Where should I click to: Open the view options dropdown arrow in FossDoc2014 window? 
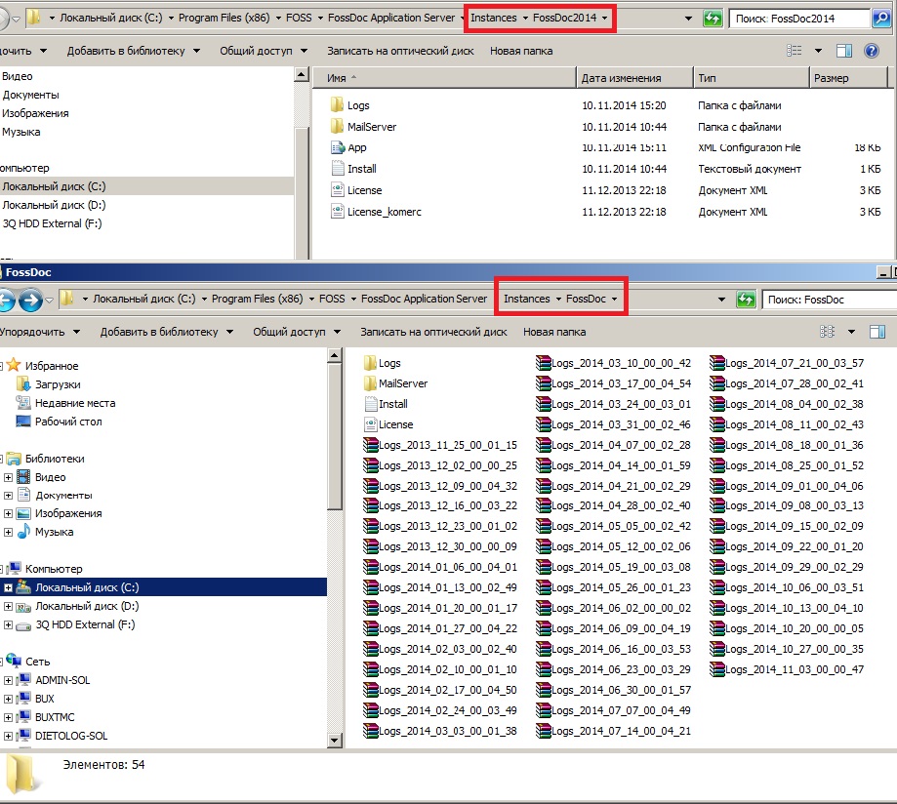[x=819, y=51]
